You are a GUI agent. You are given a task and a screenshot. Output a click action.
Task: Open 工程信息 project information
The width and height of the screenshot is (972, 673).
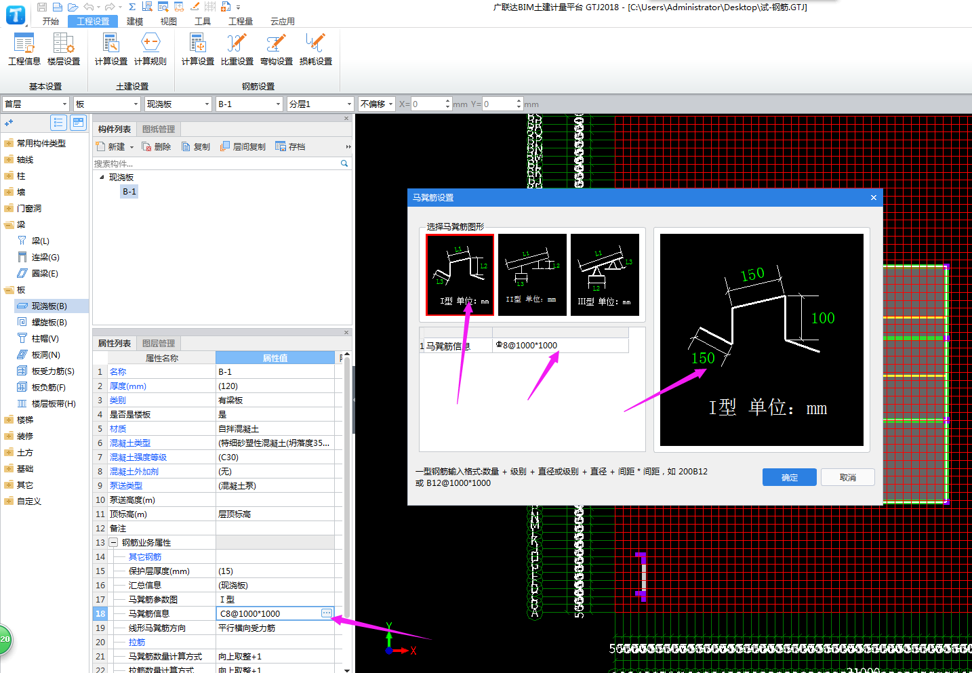[24, 49]
